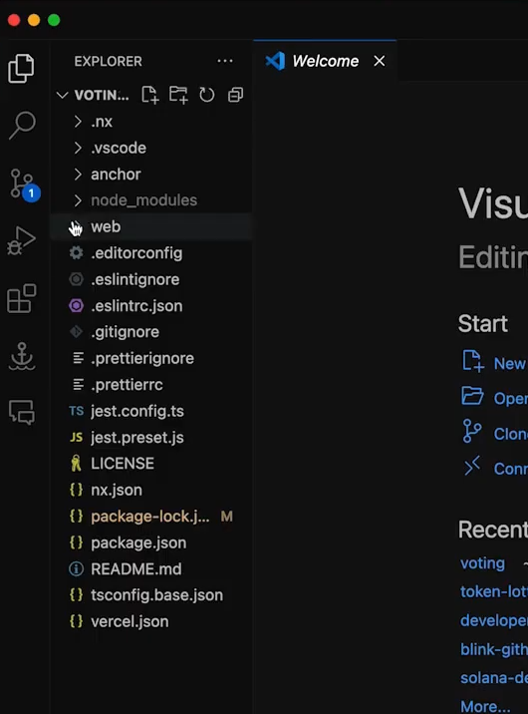Screen dimensions: 528x714
Task: Close the Welcome tab
Action: pyautogui.click(x=380, y=61)
